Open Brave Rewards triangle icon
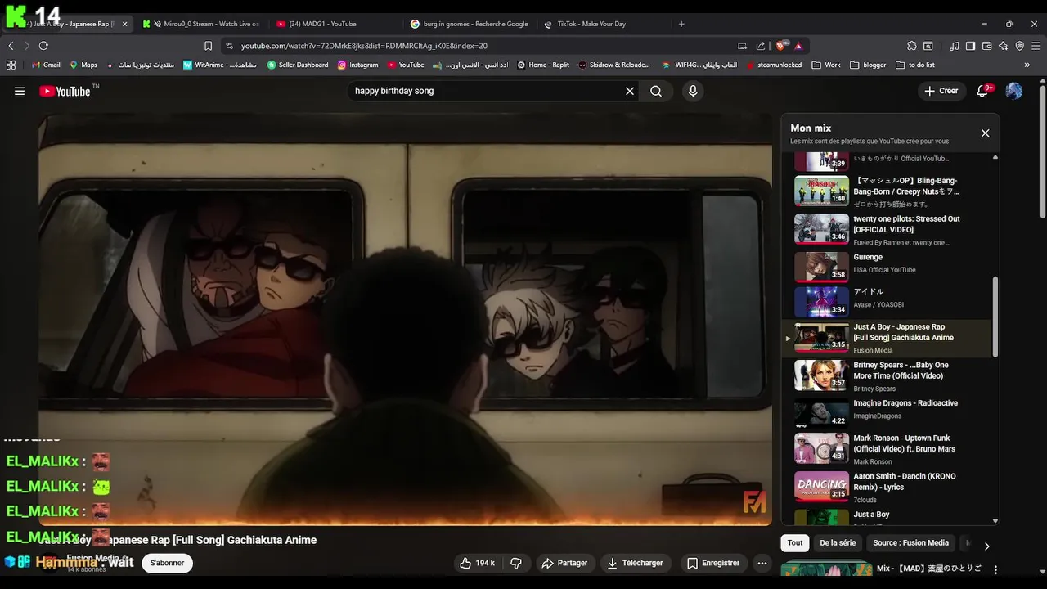1047x589 pixels. point(798,46)
